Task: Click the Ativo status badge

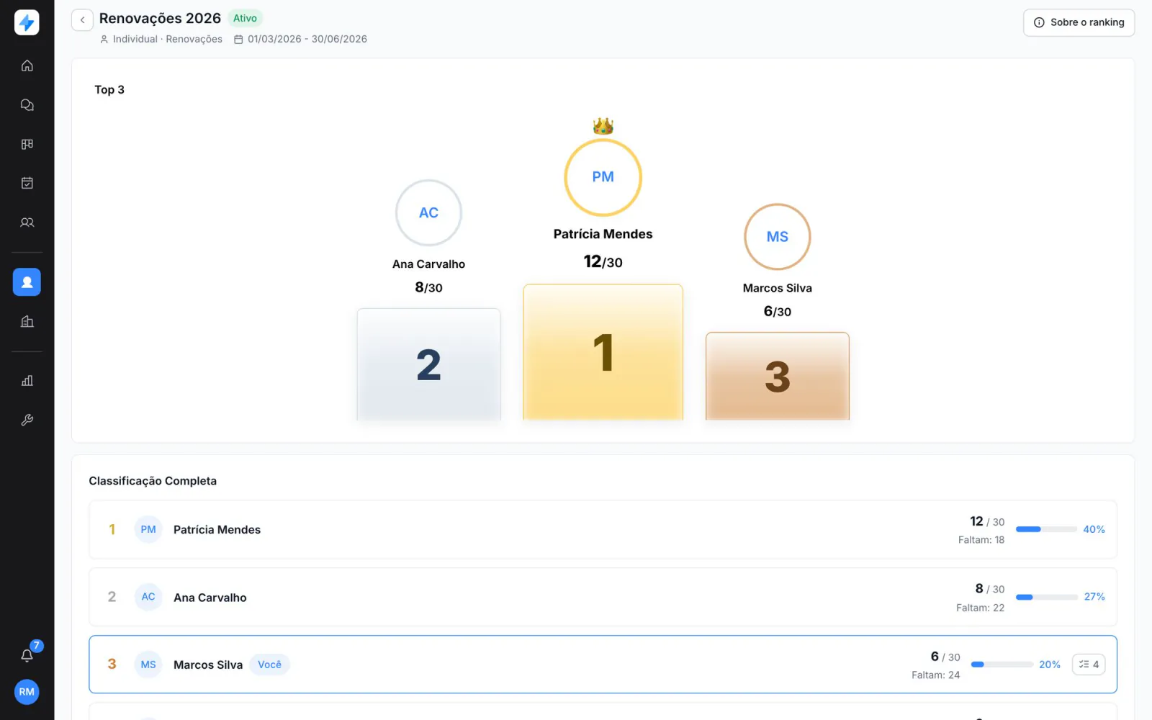Action: (x=245, y=18)
